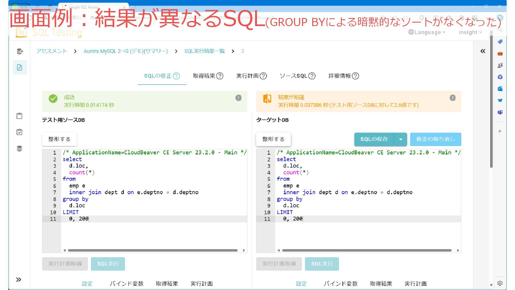The height and width of the screenshot is (290, 515).
Task: Click info icon in the 成功 status banner
Action: [x=238, y=98]
